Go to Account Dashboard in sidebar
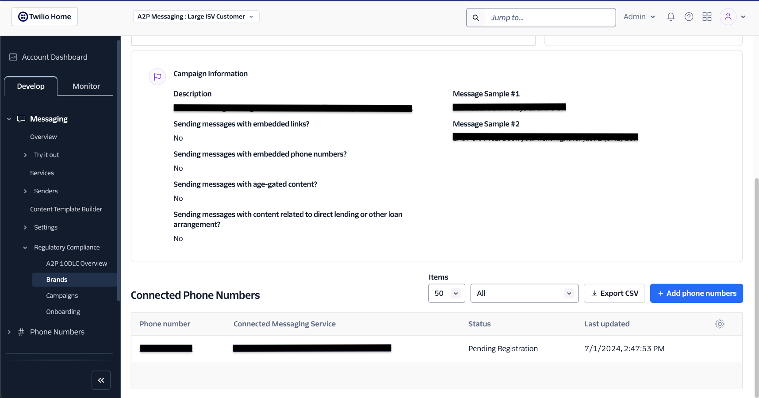This screenshot has width=759, height=398. [55, 57]
